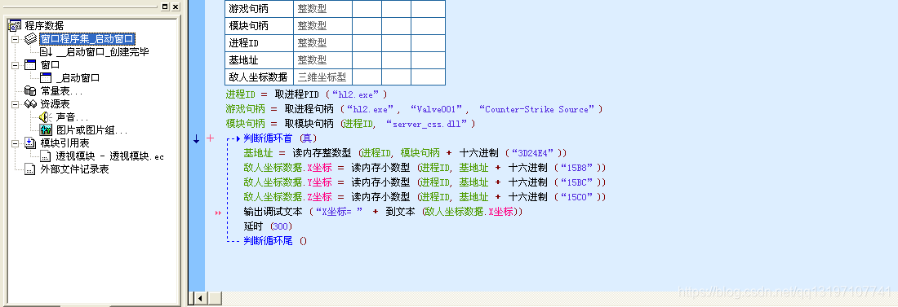Viewport: 898px width, 307px height.
Task: Click the blue down-arrow marker beside 判断循环首
Action: [197, 139]
